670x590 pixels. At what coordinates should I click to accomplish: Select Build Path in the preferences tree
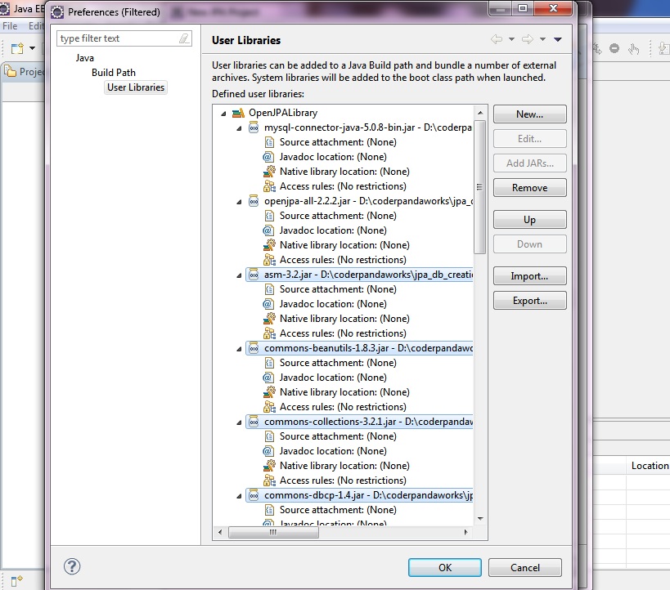pyautogui.click(x=114, y=73)
